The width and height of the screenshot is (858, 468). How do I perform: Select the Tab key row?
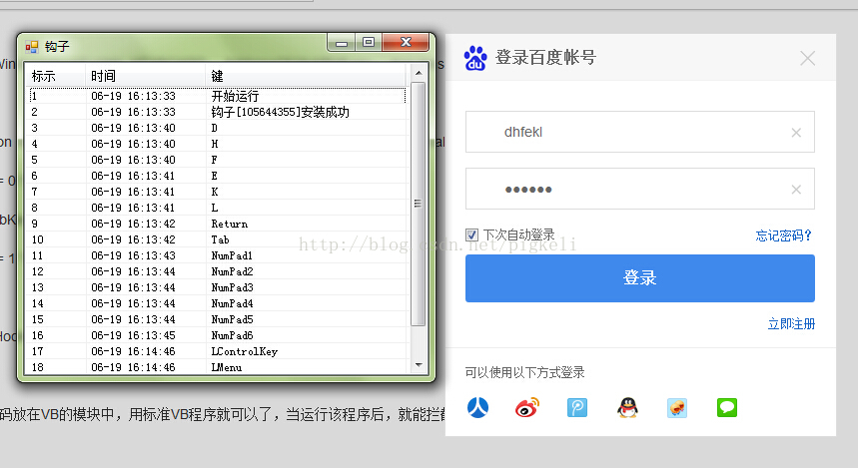217,239
